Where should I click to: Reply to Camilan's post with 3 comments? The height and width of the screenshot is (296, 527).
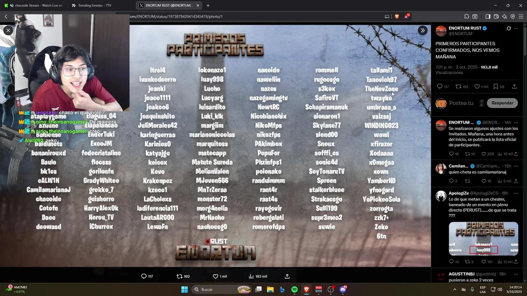click(x=453, y=181)
